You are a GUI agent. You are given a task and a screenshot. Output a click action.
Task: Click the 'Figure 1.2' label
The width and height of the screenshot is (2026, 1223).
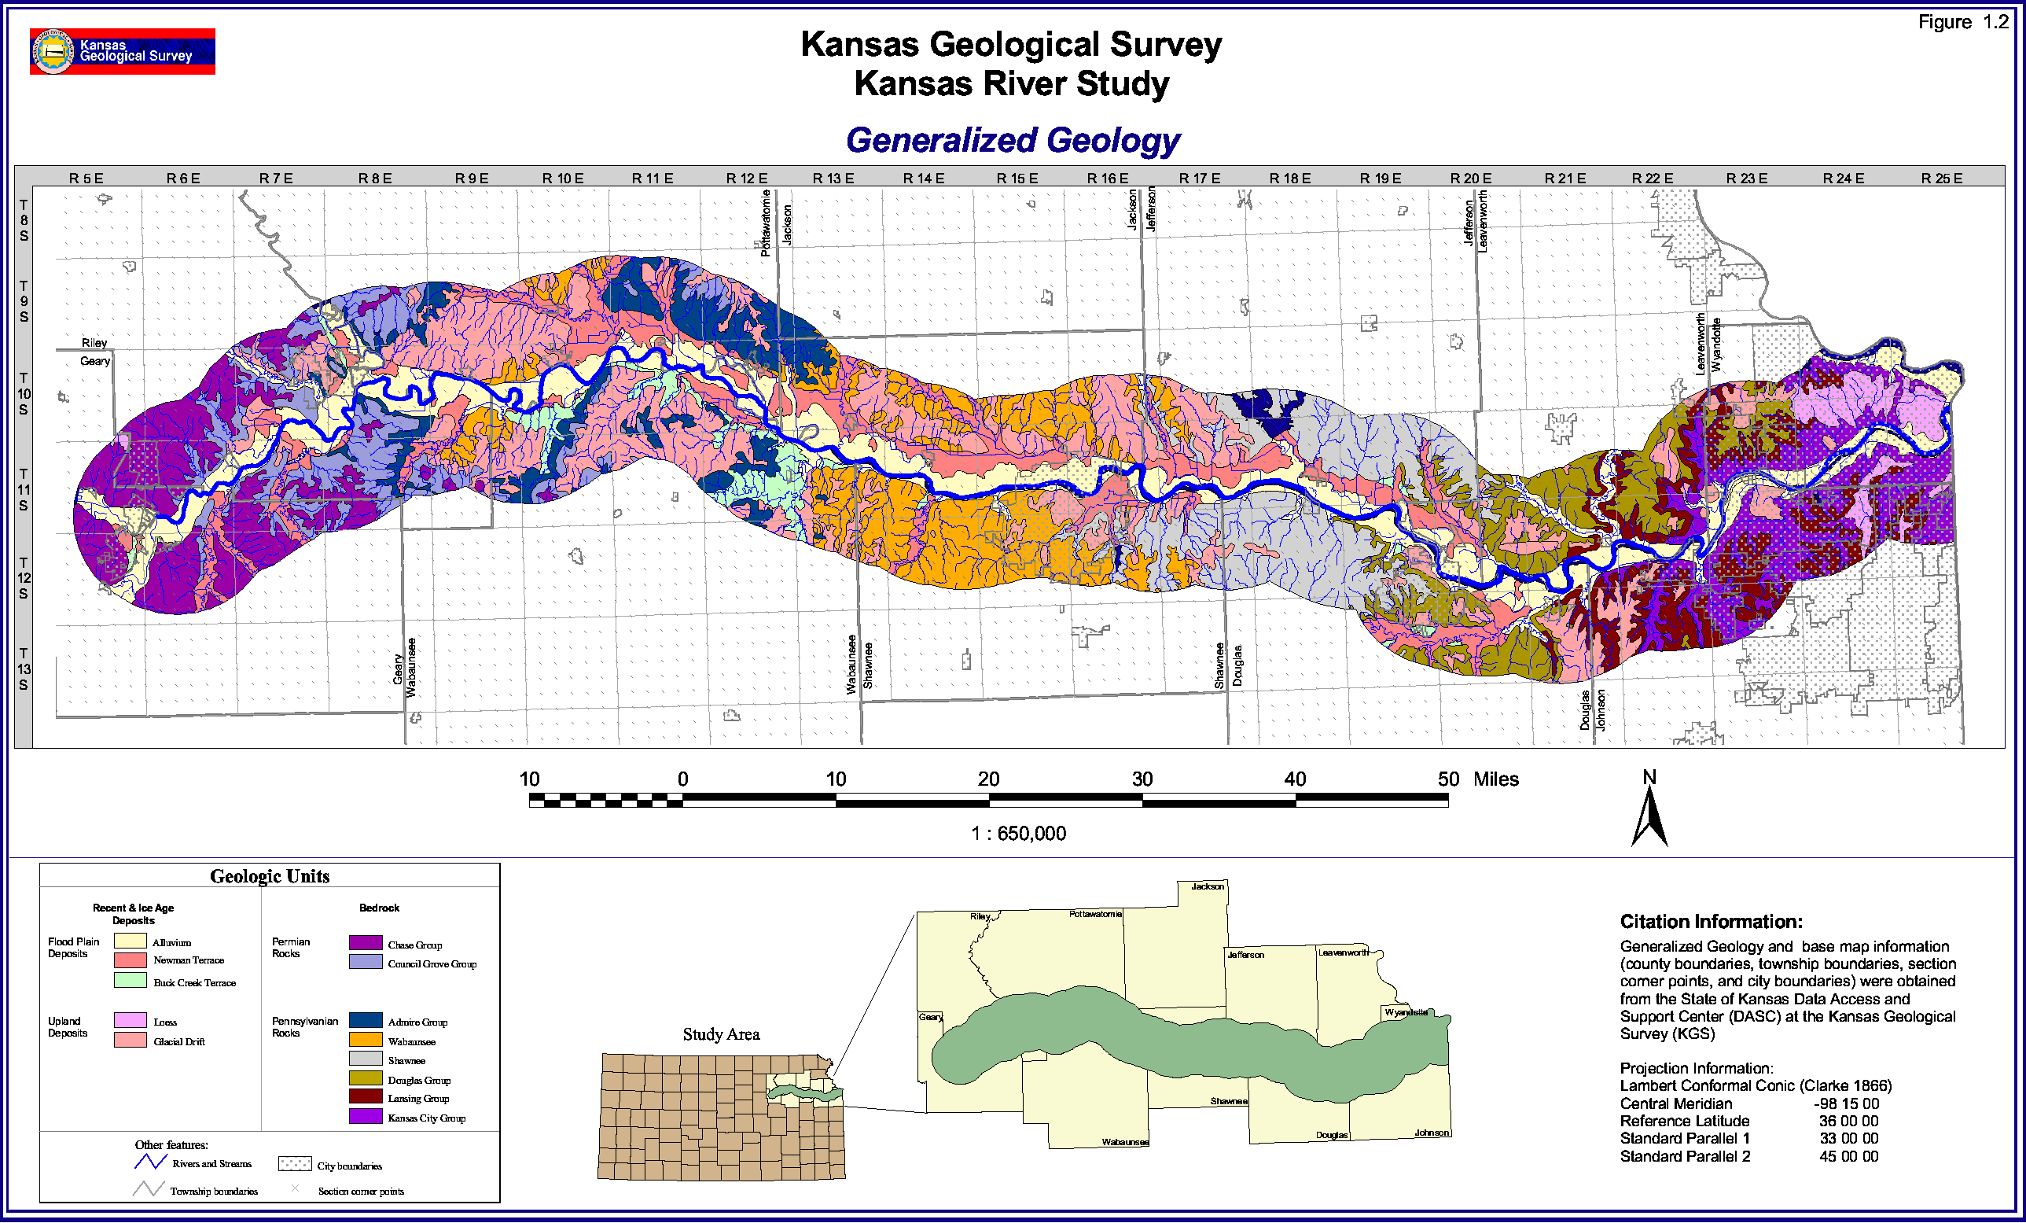[x=1962, y=22]
